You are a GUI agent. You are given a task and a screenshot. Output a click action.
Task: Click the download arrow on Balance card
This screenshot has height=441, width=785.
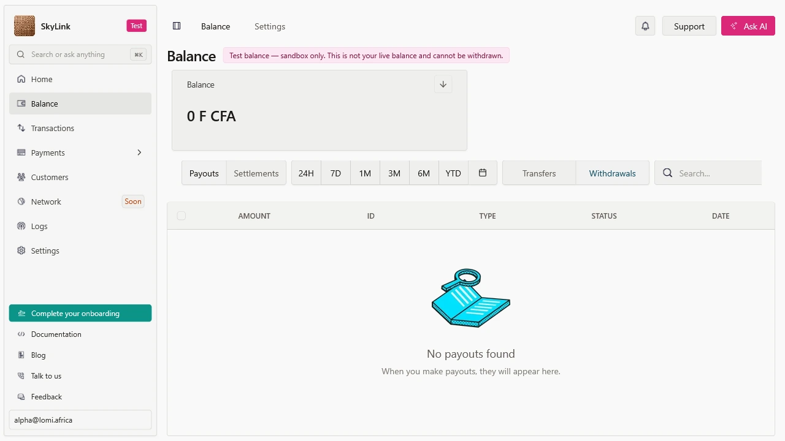(x=443, y=85)
